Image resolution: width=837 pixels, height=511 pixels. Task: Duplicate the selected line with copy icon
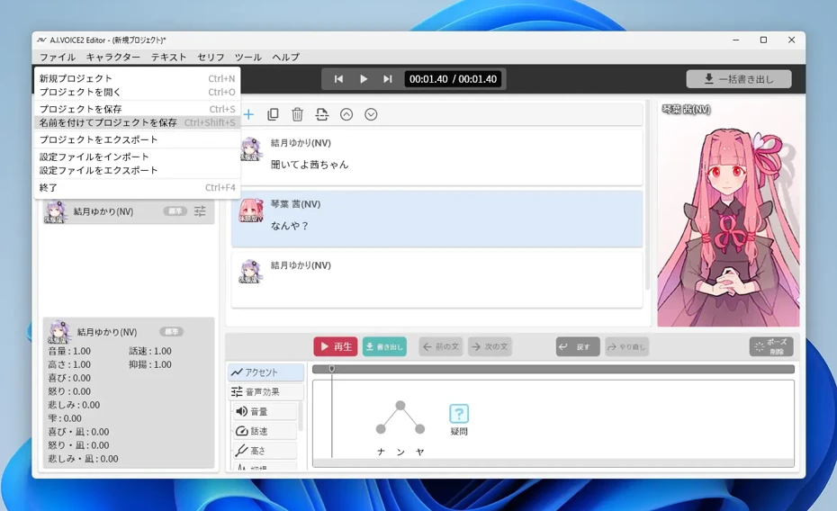click(273, 114)
